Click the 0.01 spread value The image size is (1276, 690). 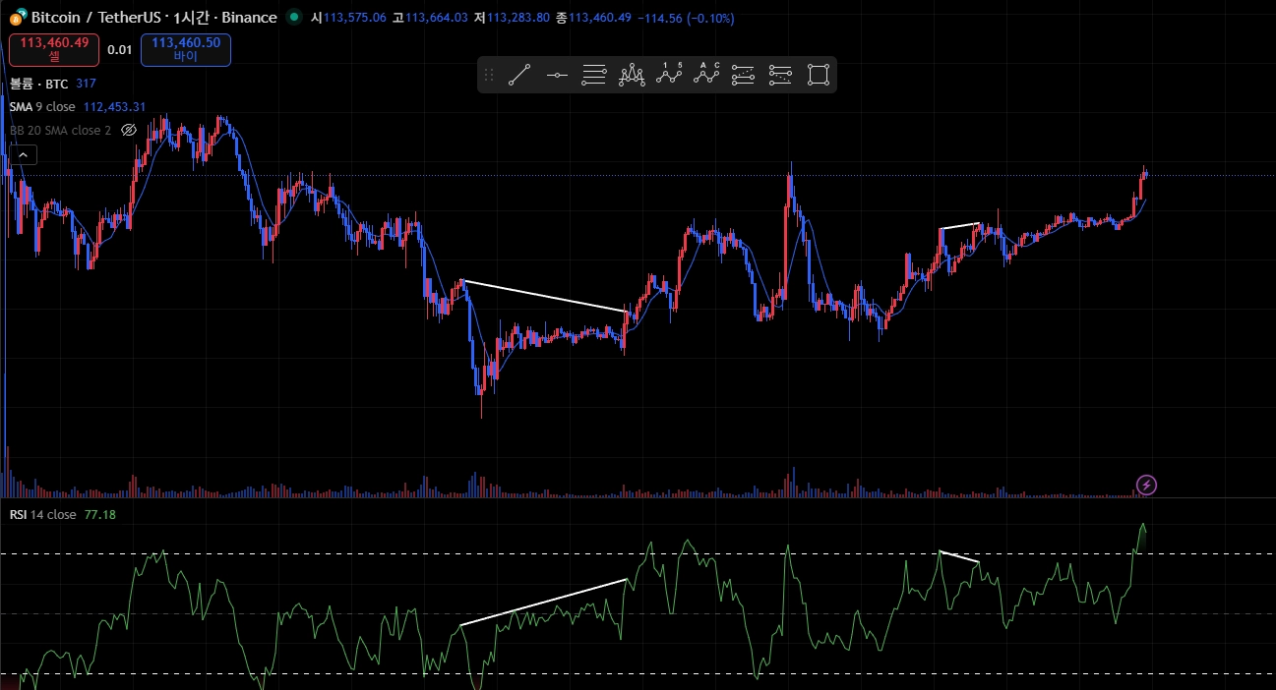119,49
